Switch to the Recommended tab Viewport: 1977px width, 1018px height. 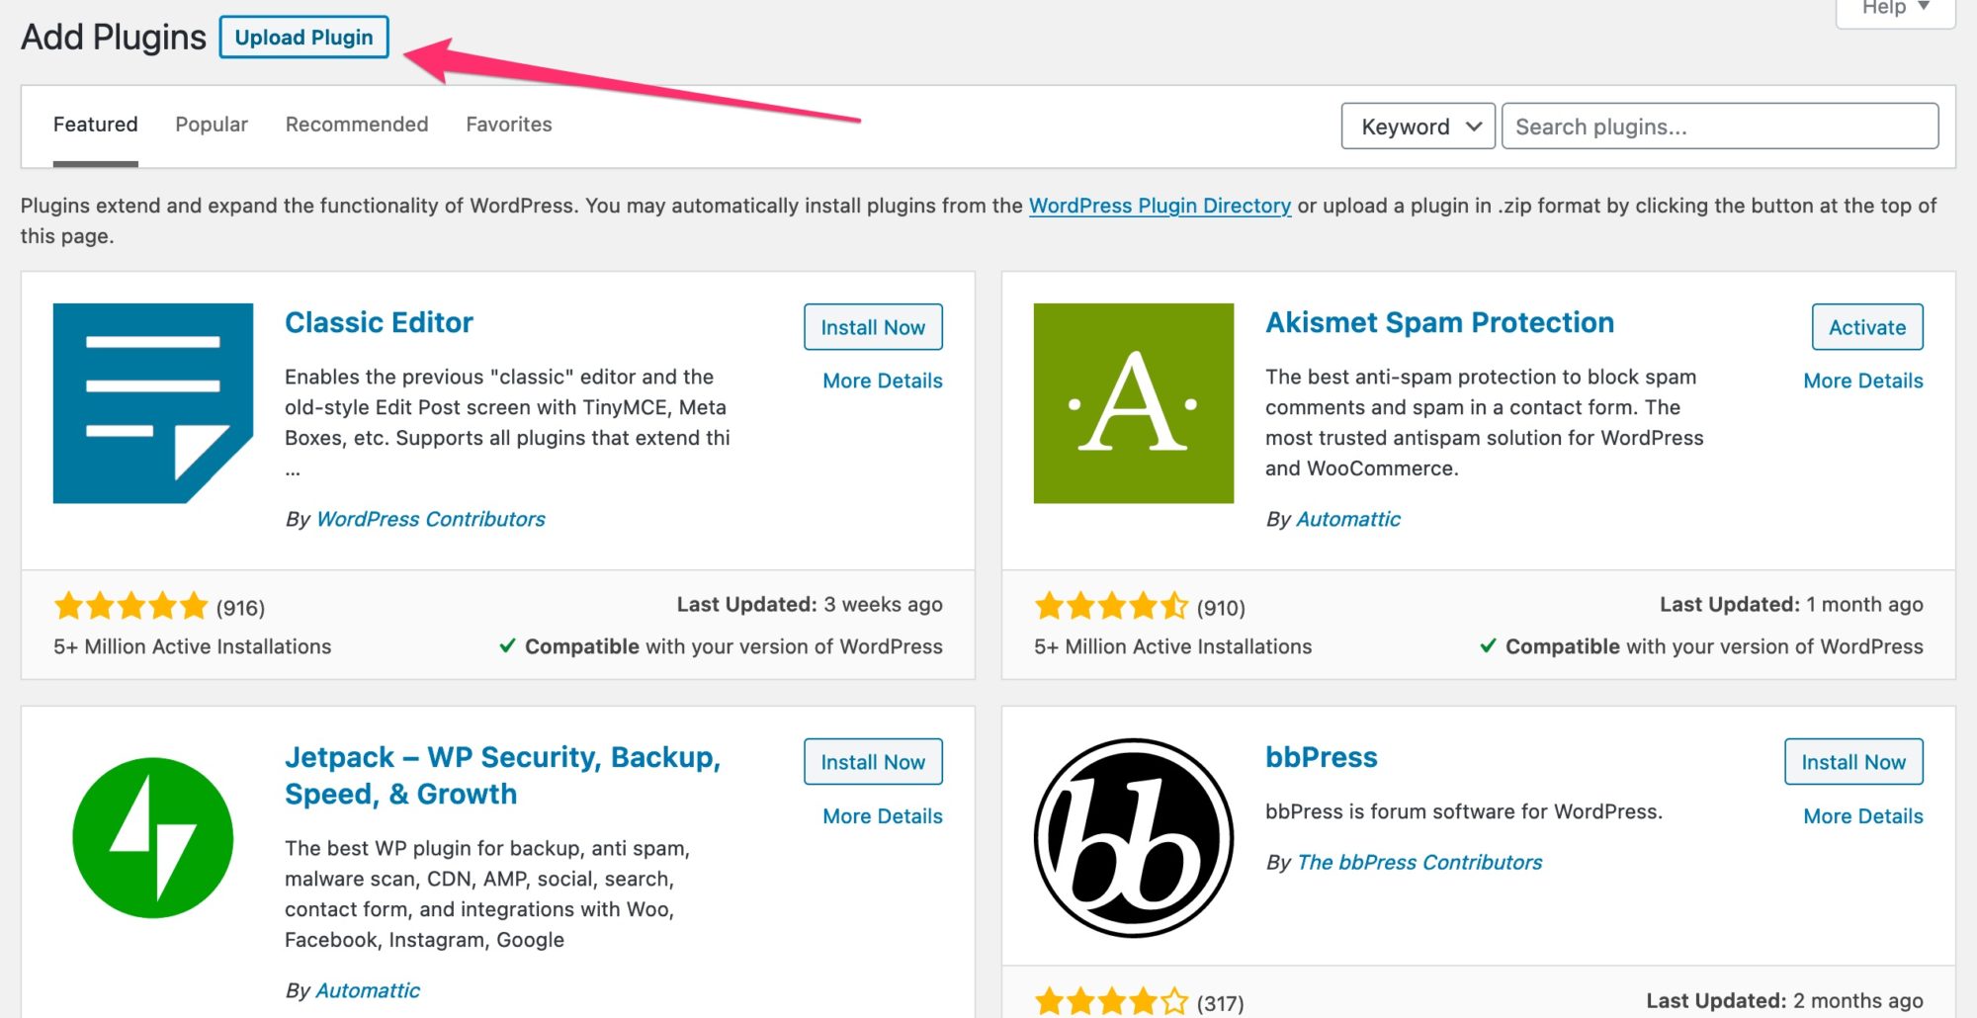tap(357, 125)
